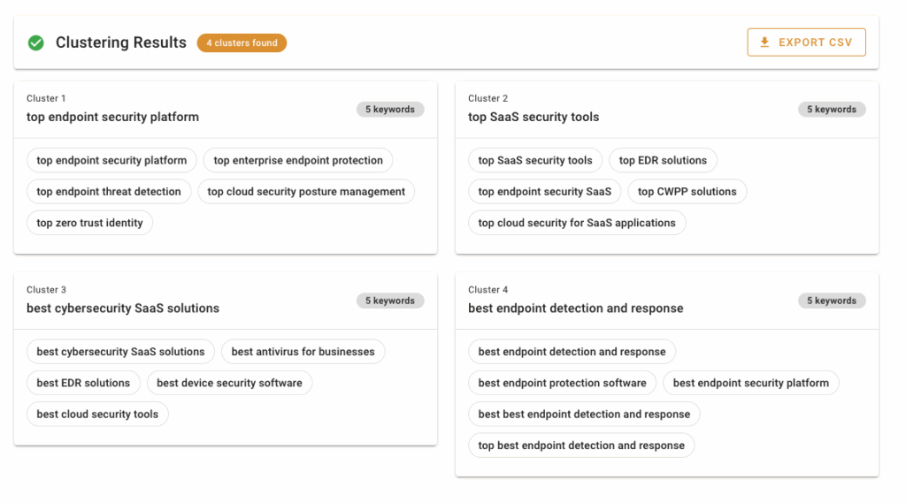Click the green success checkmark icon

(36, 42)
